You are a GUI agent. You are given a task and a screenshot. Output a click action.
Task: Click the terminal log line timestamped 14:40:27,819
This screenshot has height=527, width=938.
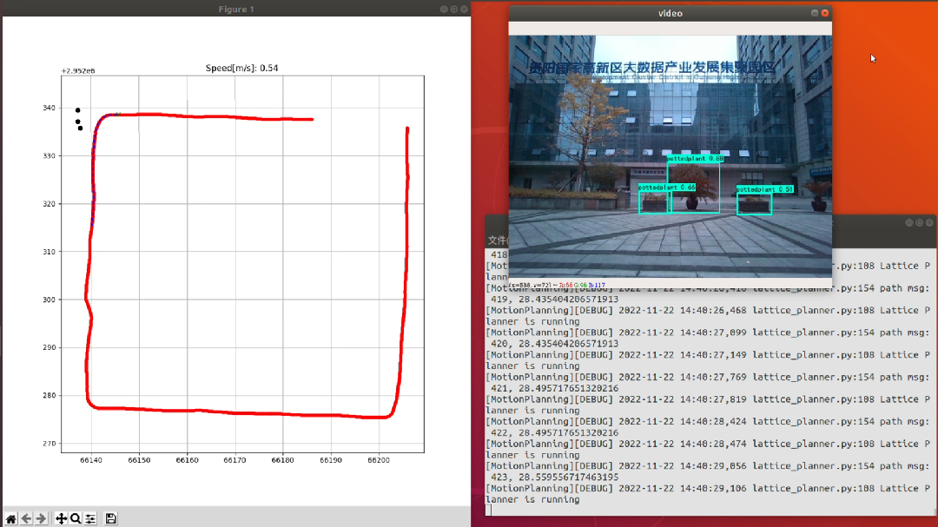tap(708, 399)
